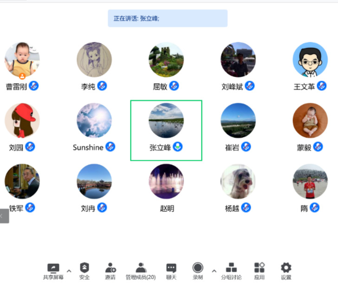
Task: Select 崔岩's blue sky landscape avatar
Action: click(238, 120)
